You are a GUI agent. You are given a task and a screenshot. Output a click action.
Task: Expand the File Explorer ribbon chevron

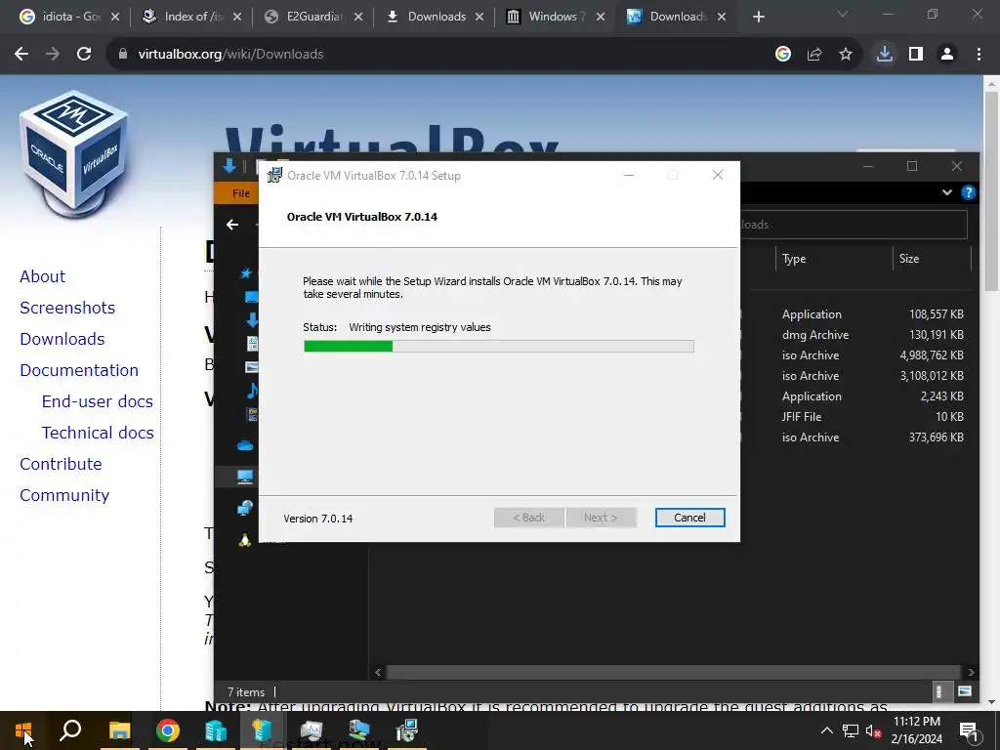pyautogui.click(x=947, y=192)
